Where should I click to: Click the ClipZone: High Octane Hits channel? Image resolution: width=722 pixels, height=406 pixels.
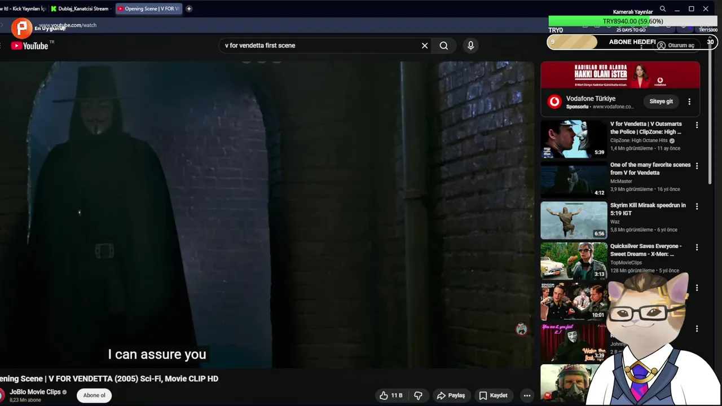639,140
